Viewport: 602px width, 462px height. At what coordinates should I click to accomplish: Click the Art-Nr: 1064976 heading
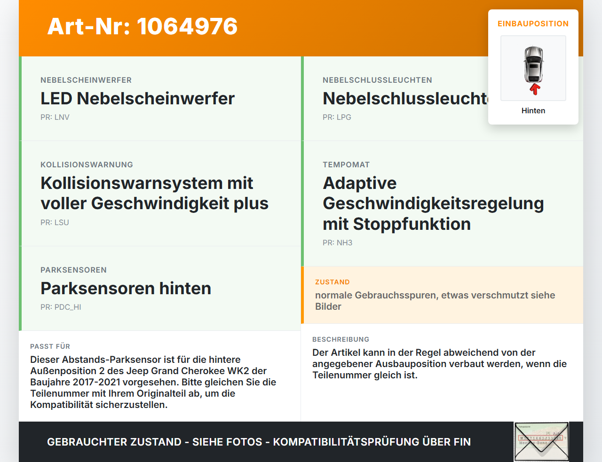point(143,26)
